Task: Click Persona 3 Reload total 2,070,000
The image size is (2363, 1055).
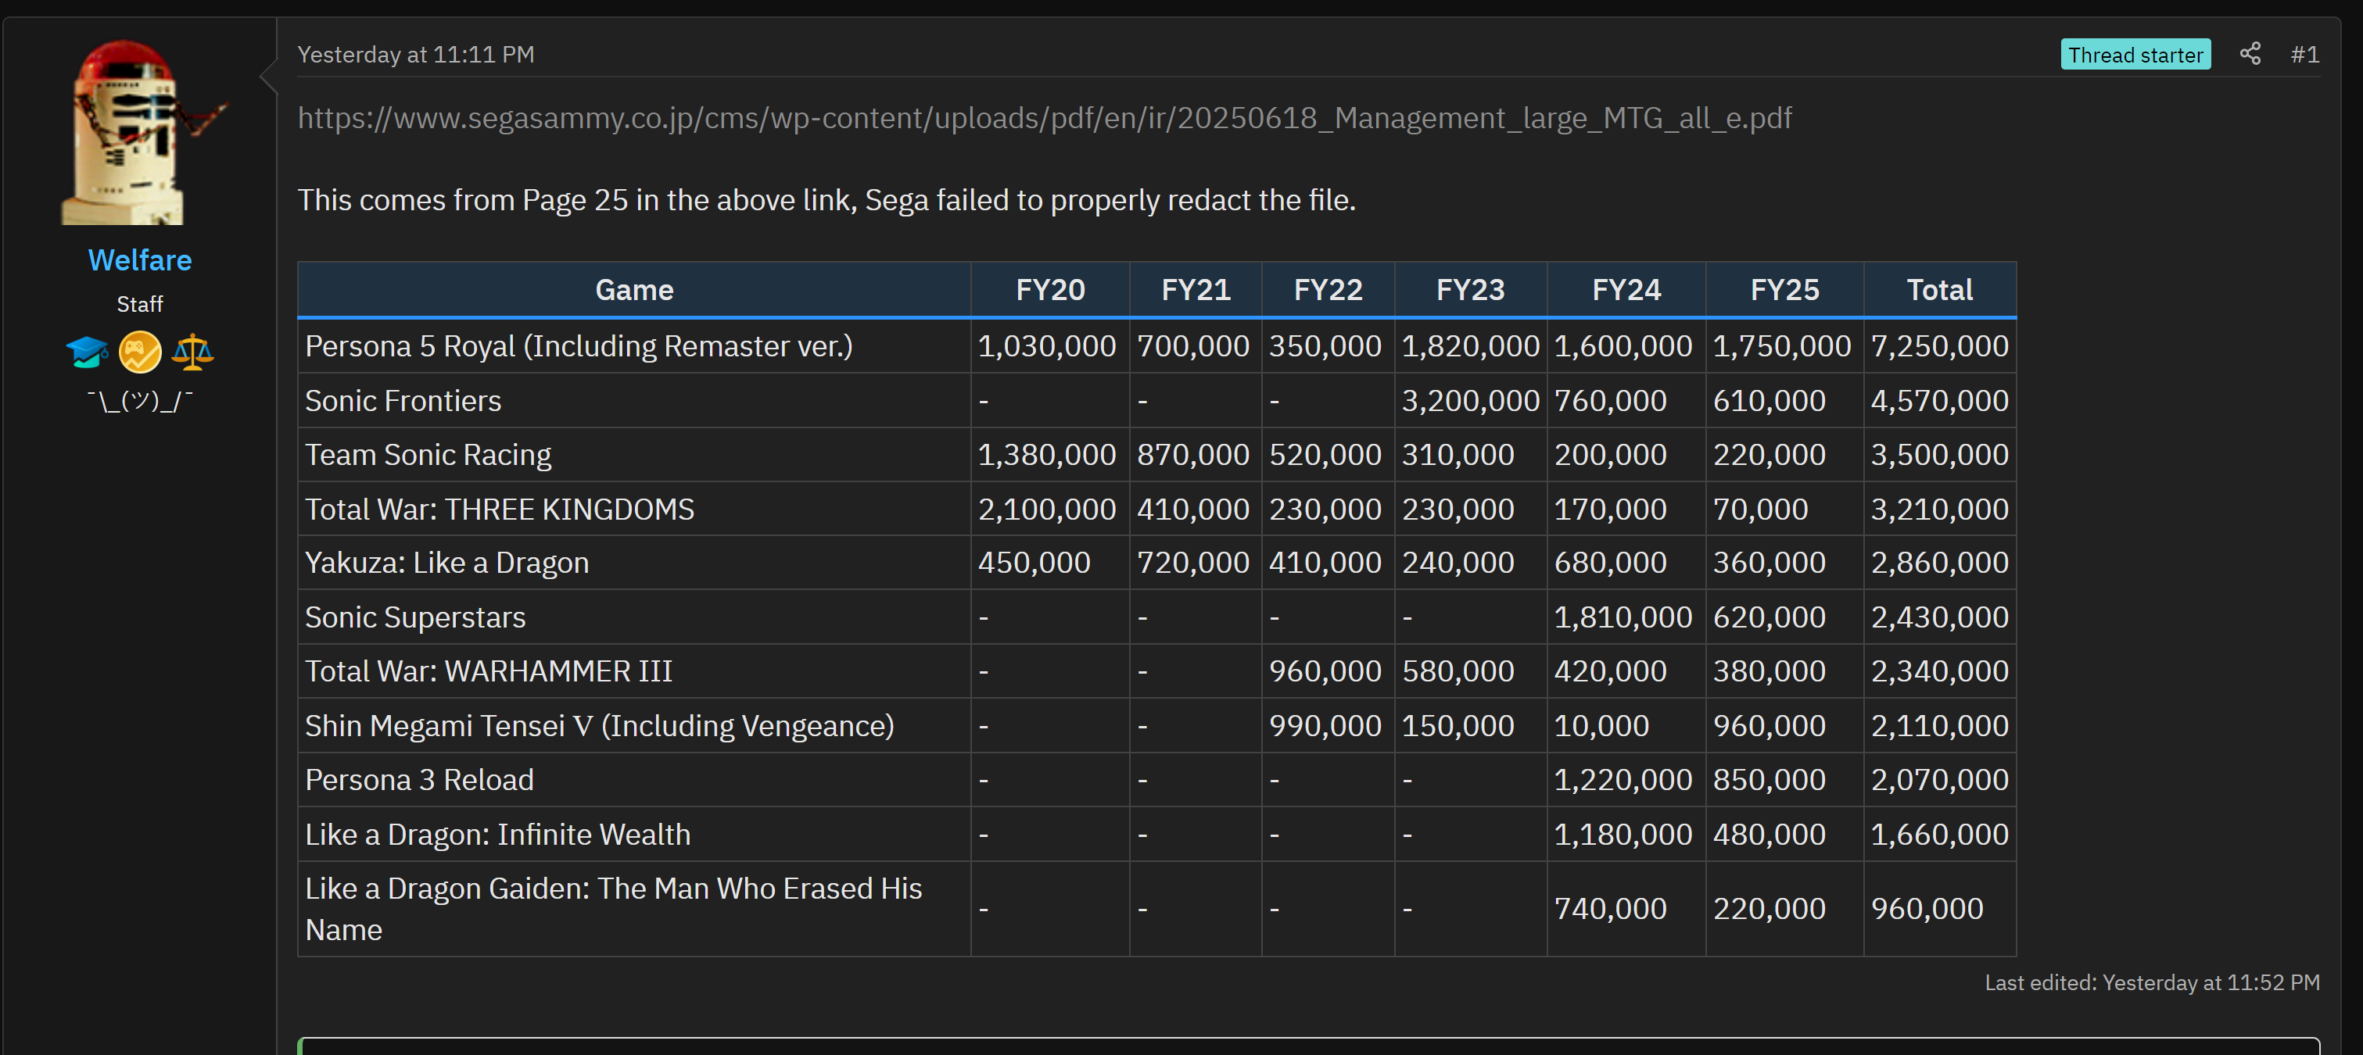Action: pyautogui.click(x=1939, y=780)
